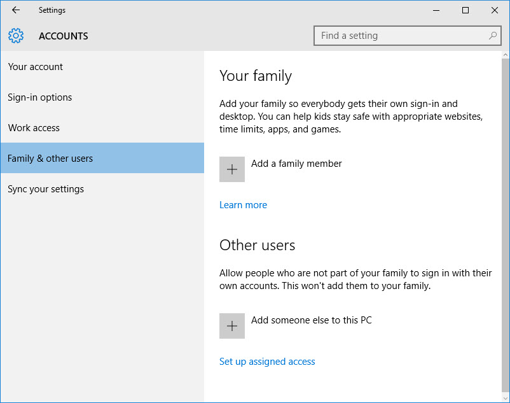Click the ACCOUNTS title text
The height and width of the screenshot is (403, 510).
click(64, 36)
